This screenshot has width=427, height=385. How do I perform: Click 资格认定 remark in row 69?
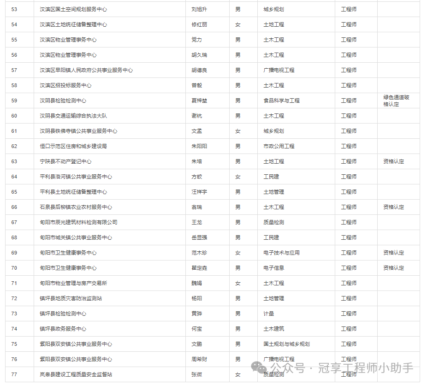pyautogui.click(x=393, y=253)
